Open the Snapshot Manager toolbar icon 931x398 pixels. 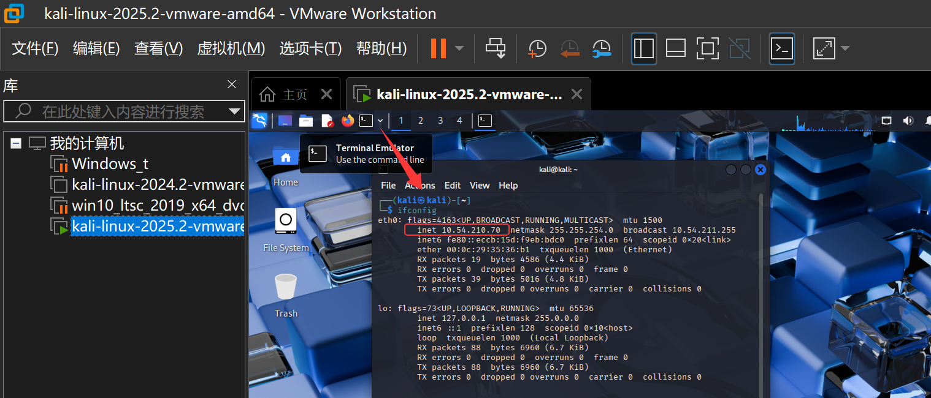coord(601,48)
